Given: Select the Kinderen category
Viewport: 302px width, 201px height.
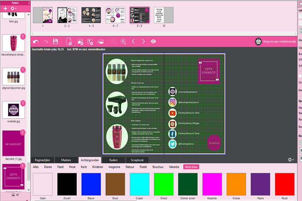Looking at the screenshot, I should coord(98,167).
